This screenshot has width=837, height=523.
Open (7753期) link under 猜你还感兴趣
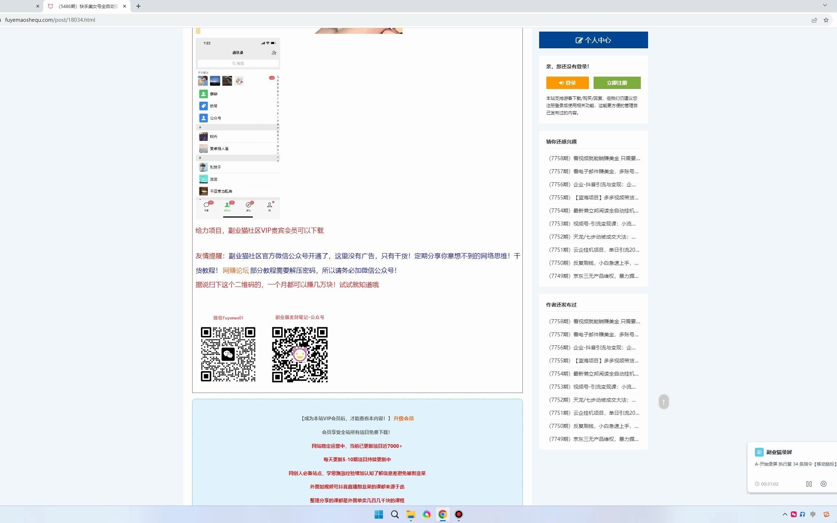pos(592,224)
